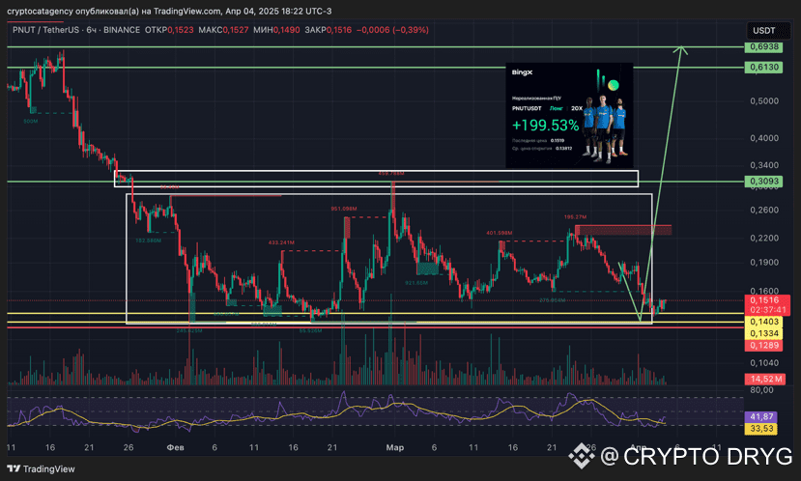Select the red 0,1289 price label

763,346
